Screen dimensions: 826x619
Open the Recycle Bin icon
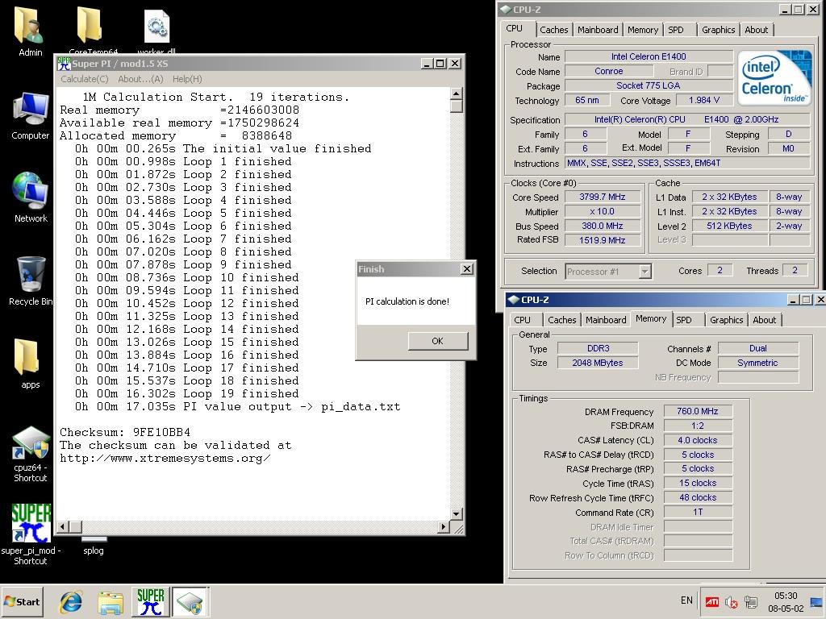[x=30, y=274]
